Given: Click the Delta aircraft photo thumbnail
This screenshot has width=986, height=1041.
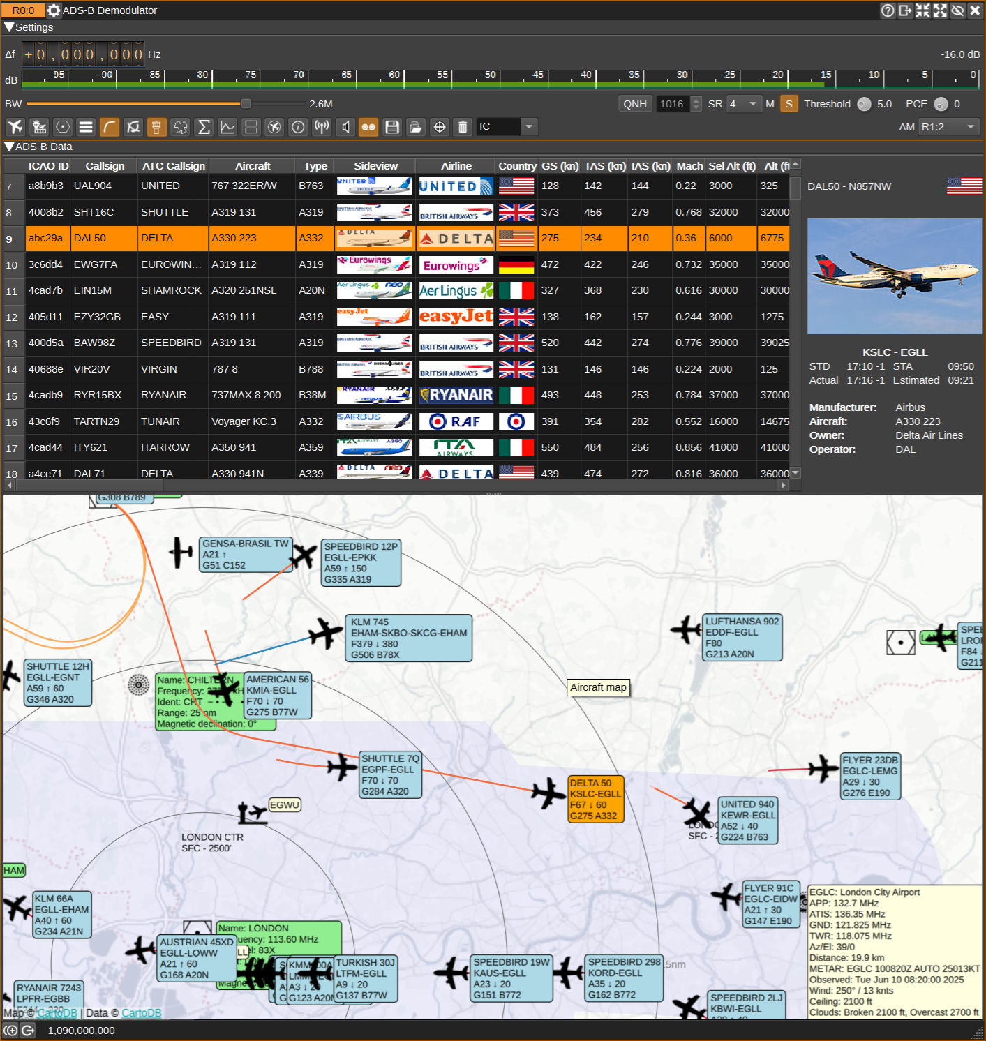Looking at the screenshot, I should (895, 276).
